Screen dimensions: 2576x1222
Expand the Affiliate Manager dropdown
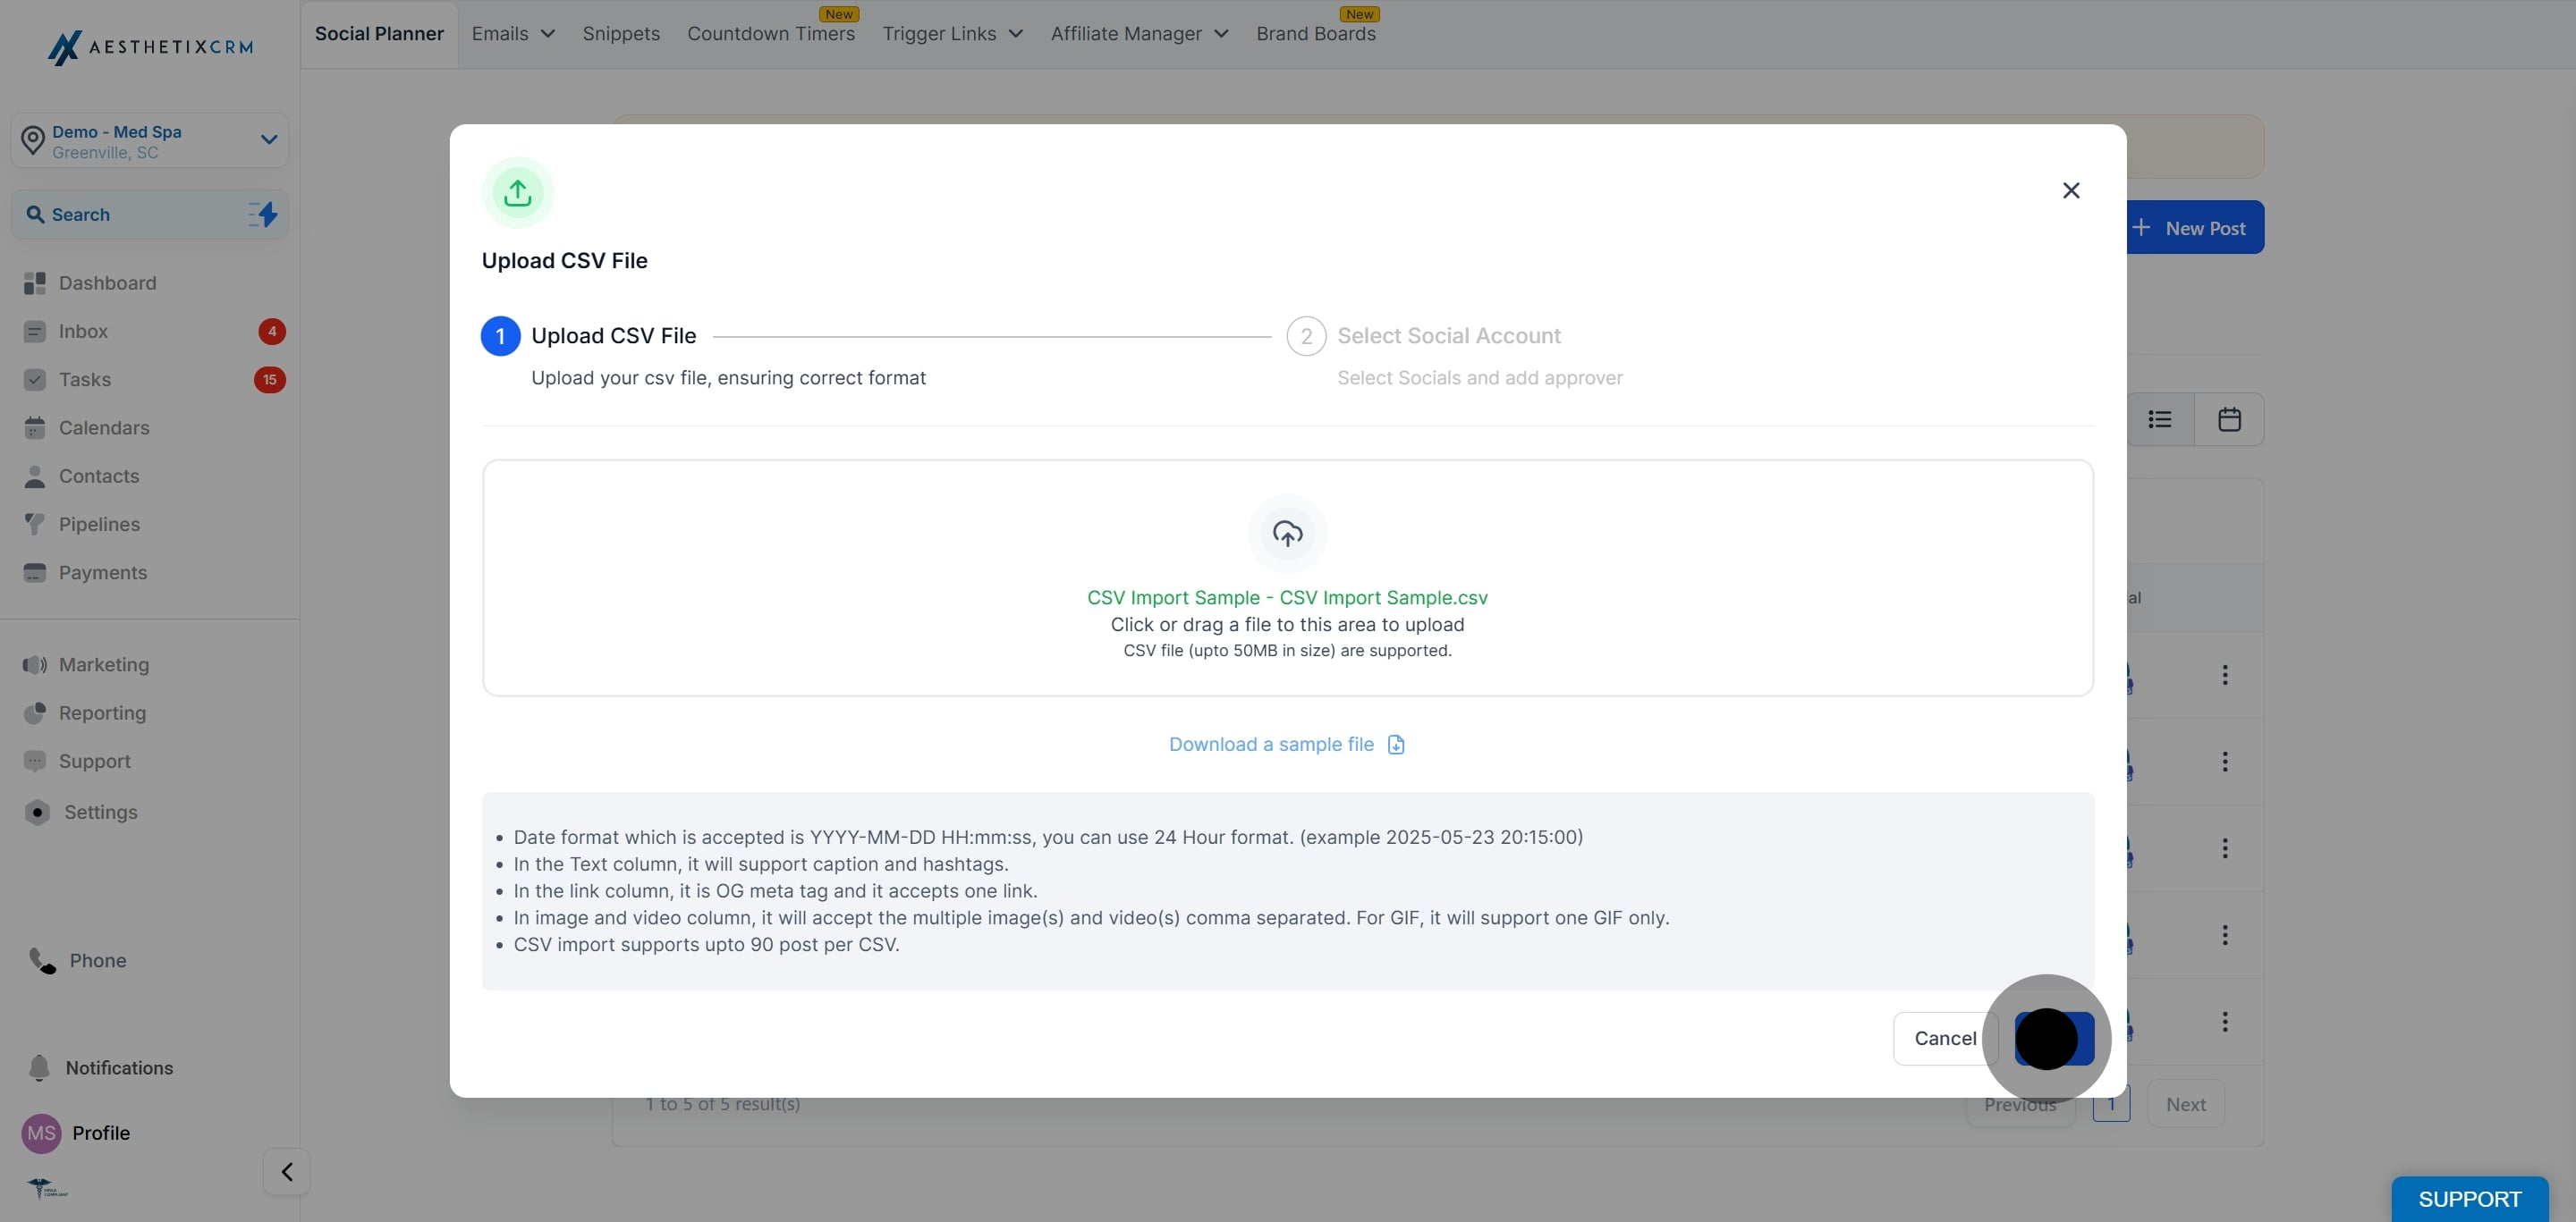point(1139,34)
